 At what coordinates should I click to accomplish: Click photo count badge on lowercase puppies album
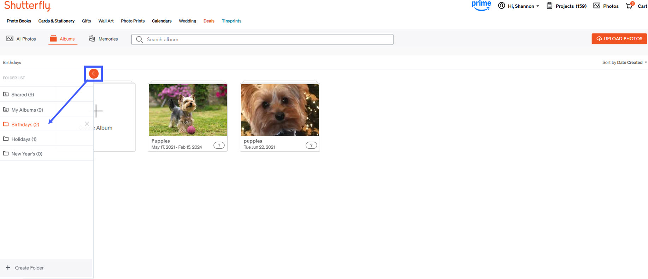pos(311,145)
